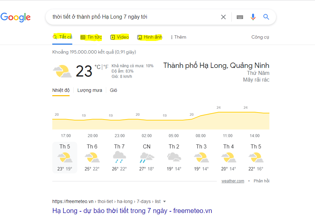Viewport: 315px width, 217px height.
Task: Open the Tin tức news tab
Action: click(x=91, y=37)
